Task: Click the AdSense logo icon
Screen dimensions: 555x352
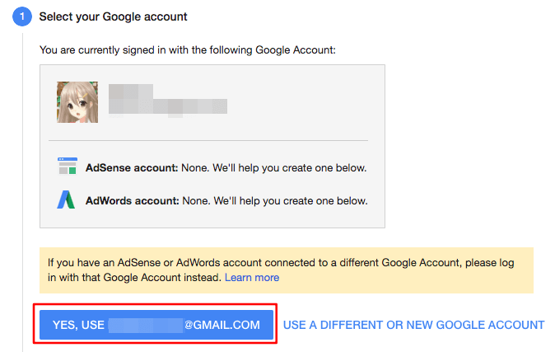Action: click(67, 167)
